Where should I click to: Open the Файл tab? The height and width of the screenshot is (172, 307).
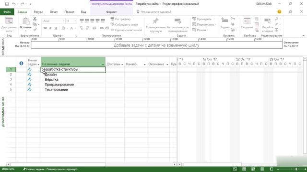7,12
